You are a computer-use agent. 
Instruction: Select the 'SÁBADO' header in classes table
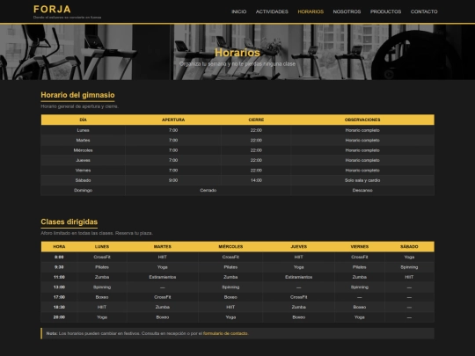coord(409,247)
